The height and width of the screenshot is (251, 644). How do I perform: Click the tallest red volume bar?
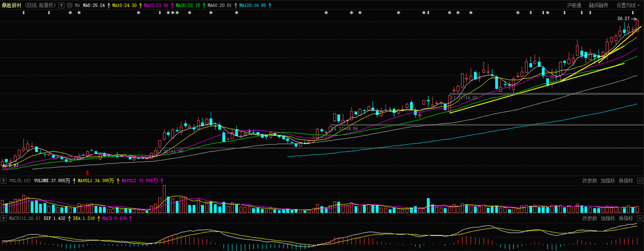(164, 199)
